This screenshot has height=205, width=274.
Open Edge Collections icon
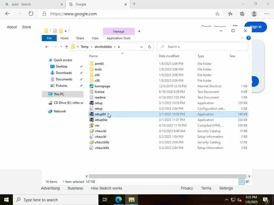[242, 14]
